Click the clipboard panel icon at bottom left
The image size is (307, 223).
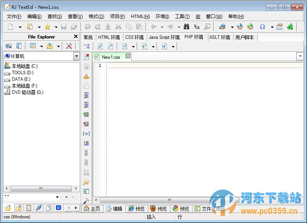(28, 208)
